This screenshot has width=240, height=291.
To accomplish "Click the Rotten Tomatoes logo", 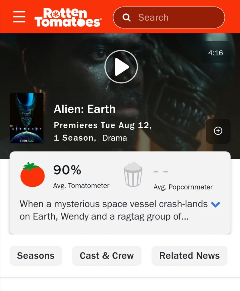I will click(x=68, y=17).
